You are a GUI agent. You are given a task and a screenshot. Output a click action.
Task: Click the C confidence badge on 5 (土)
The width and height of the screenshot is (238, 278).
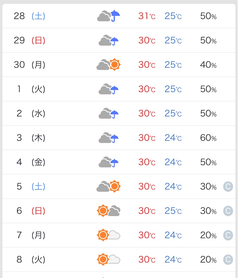(x=228, y=187)
